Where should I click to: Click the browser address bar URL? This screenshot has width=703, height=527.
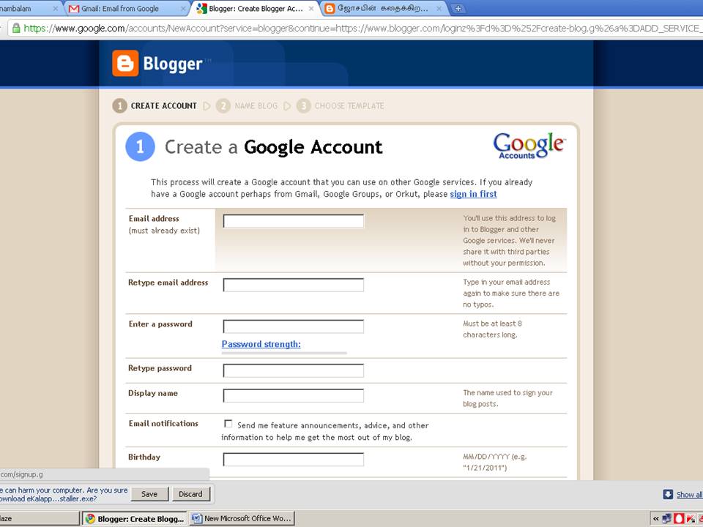[362, 29]
